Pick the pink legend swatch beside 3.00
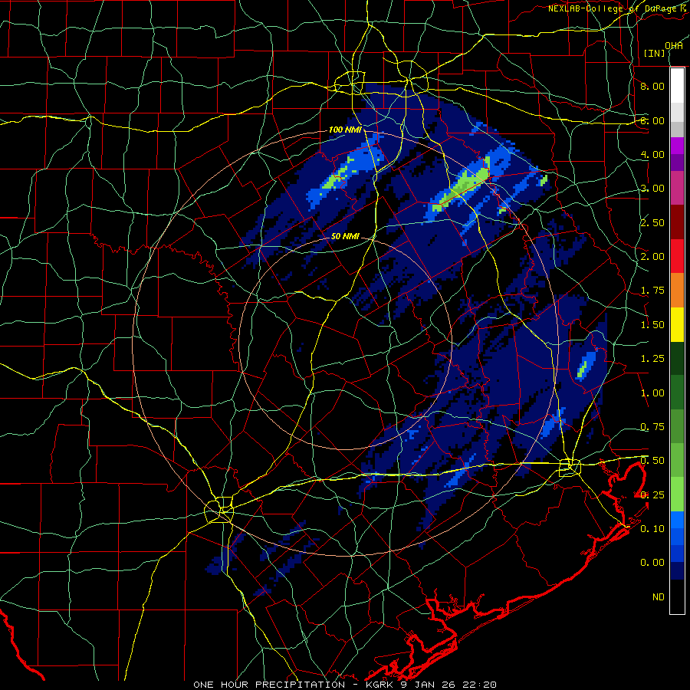Screen dimensions: 690x690 677,188
